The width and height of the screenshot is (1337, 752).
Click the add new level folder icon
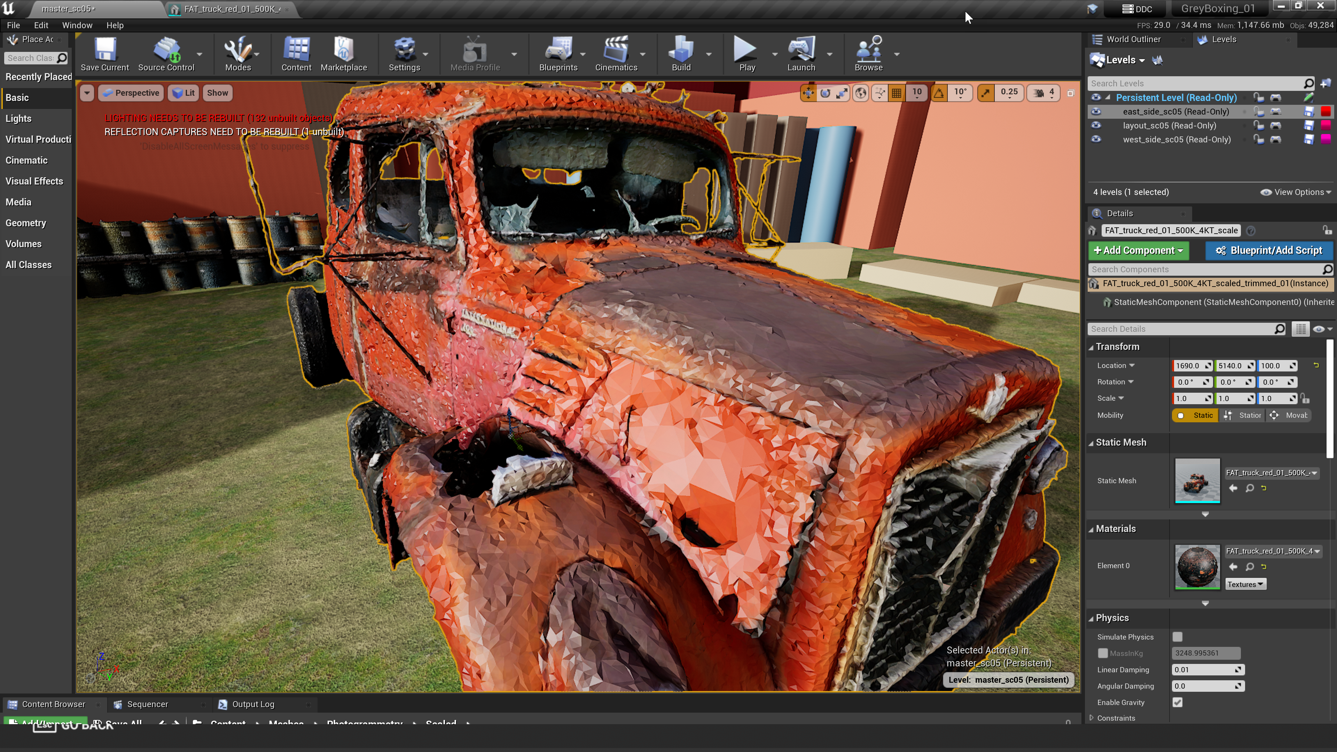point(1325,84)
